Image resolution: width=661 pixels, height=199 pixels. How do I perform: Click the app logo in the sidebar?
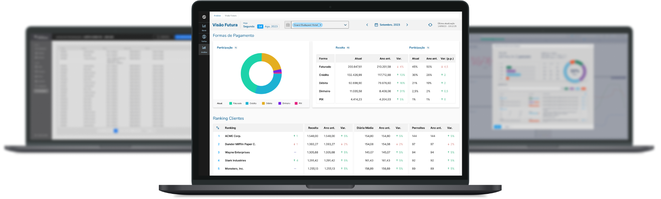pos(204,17)
